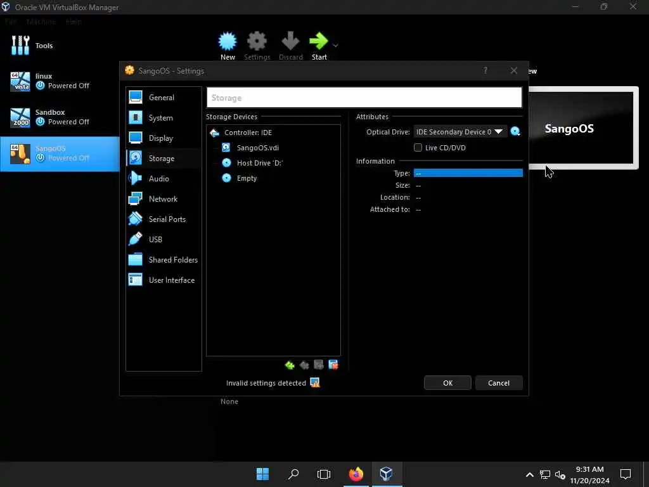Select the linux virtual machine

[60, 81]
